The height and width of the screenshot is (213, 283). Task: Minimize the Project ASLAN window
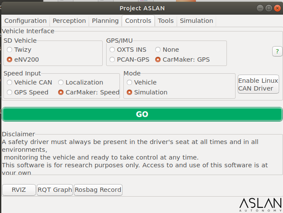[260, 8]
